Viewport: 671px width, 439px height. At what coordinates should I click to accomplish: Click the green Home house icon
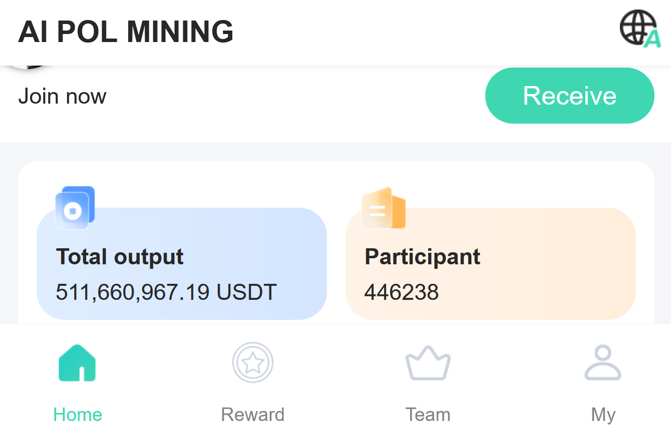77,363
